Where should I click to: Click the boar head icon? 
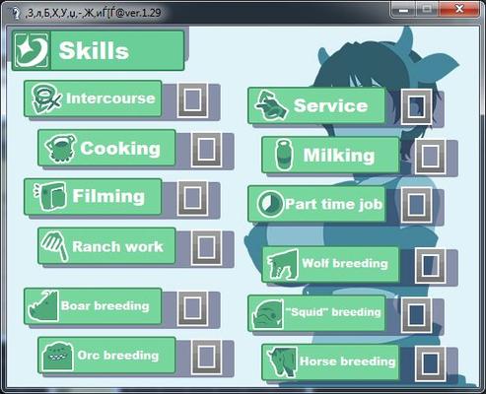(x=43, y=305)
